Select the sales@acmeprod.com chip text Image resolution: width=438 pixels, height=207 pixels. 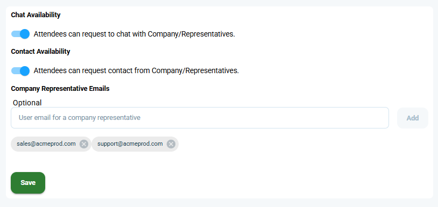pos(46,144)
